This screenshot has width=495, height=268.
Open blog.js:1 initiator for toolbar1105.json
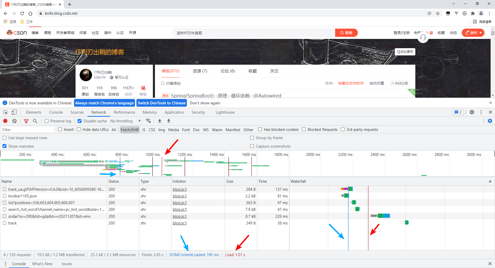tap(180, 196)
